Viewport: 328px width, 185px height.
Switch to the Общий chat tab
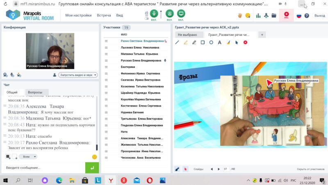[x=12, y=92]
